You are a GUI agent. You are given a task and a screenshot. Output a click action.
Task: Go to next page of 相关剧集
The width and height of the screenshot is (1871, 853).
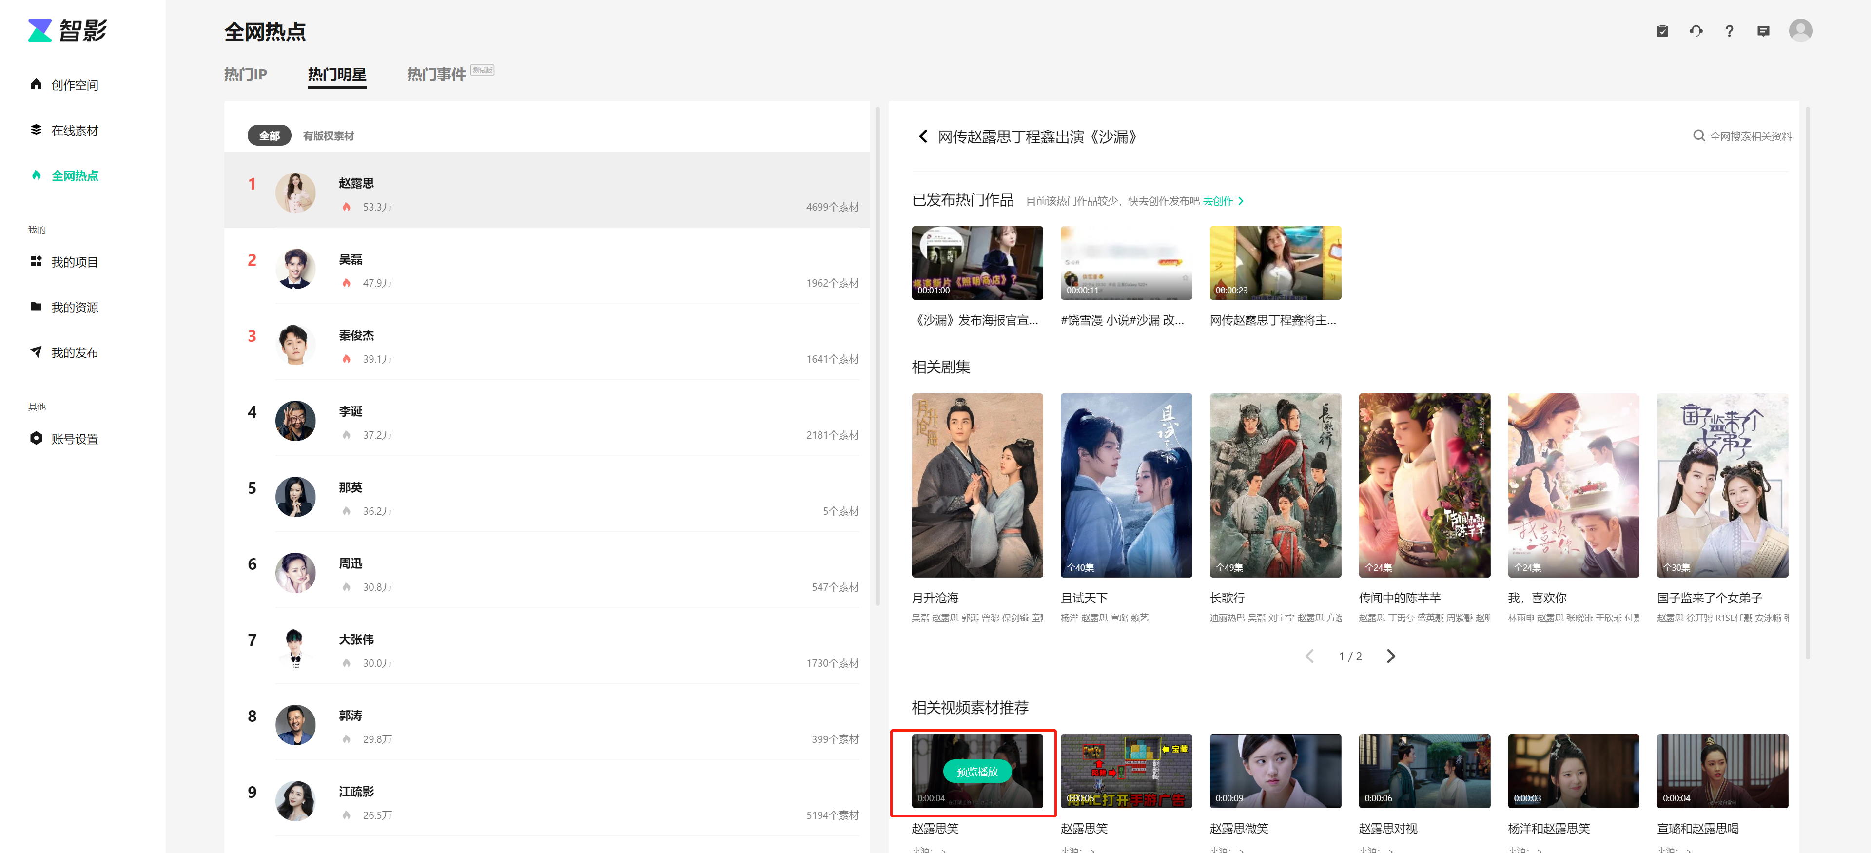point(1390,656)
